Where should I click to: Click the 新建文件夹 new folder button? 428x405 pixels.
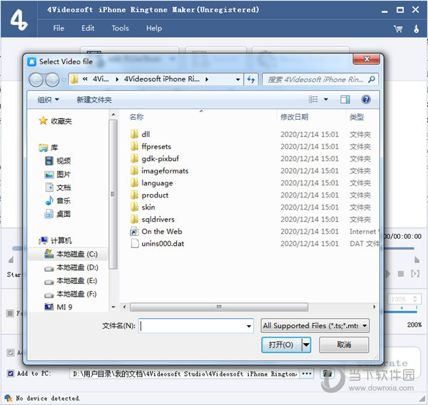pyautogui.click(x=94, y=100)
